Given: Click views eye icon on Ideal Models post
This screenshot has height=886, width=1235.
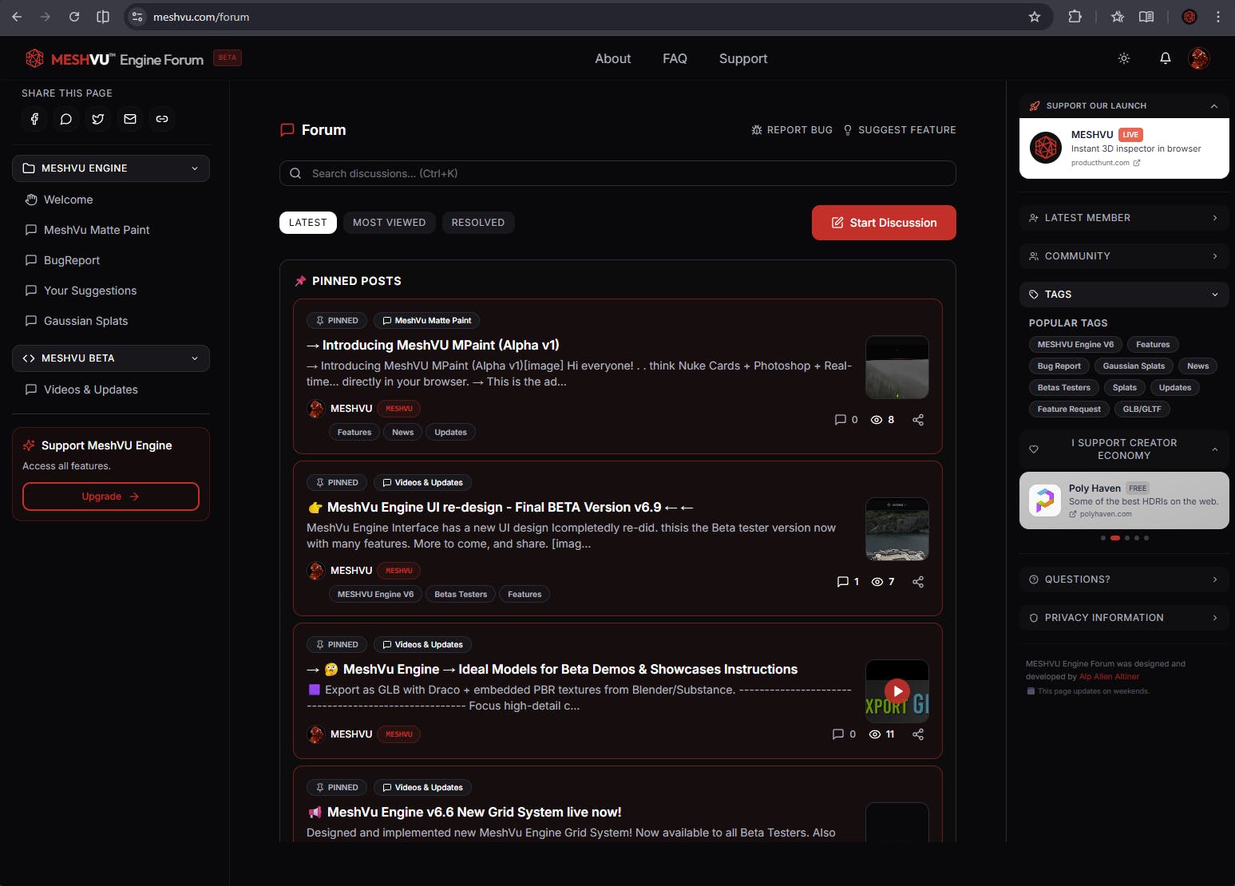Looking at the screenshot, I should [x=875, y=734].
